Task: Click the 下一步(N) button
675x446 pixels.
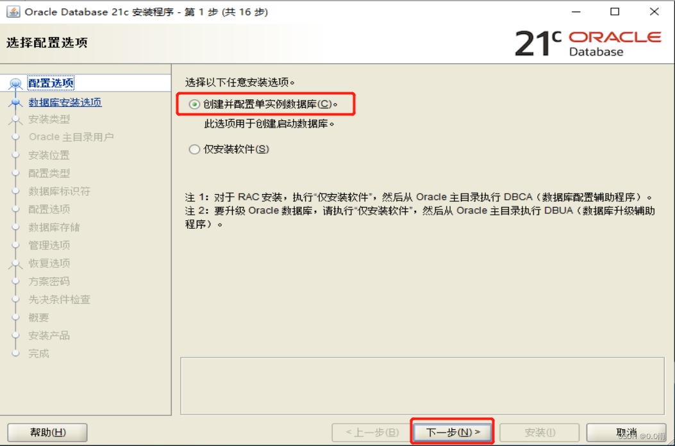Action: click(453, 432)
